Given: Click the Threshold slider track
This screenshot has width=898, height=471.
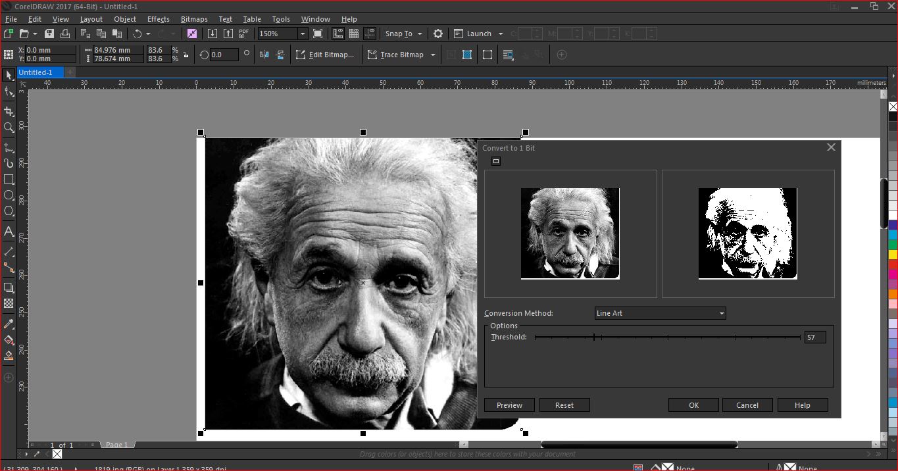Looking at the screenshot, I should coord(667,337).
